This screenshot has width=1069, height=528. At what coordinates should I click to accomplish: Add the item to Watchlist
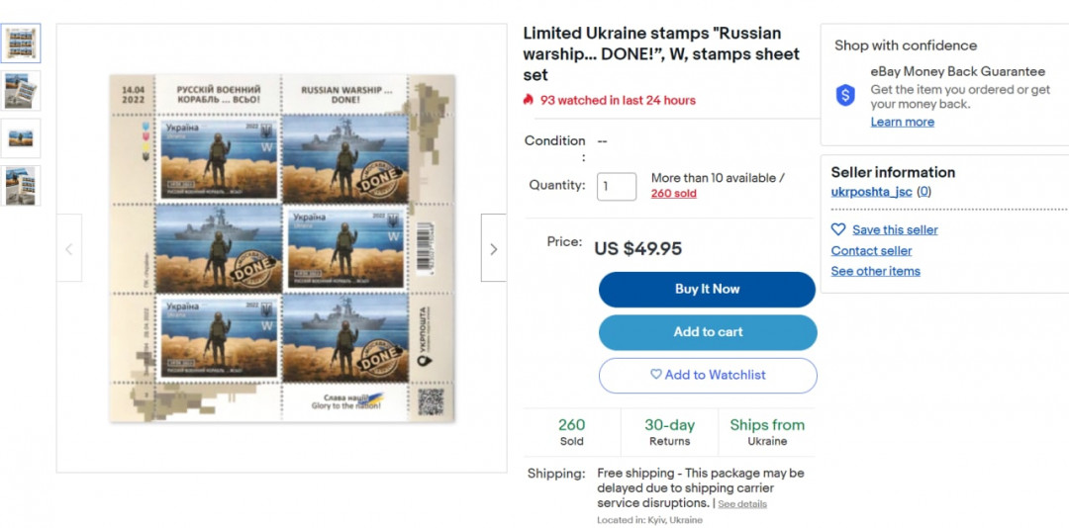(708, 376)
